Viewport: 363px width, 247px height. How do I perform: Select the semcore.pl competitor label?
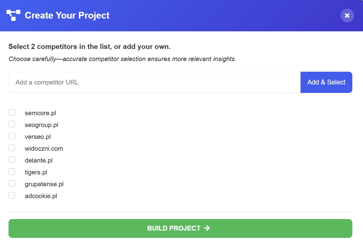pos(41,113)
